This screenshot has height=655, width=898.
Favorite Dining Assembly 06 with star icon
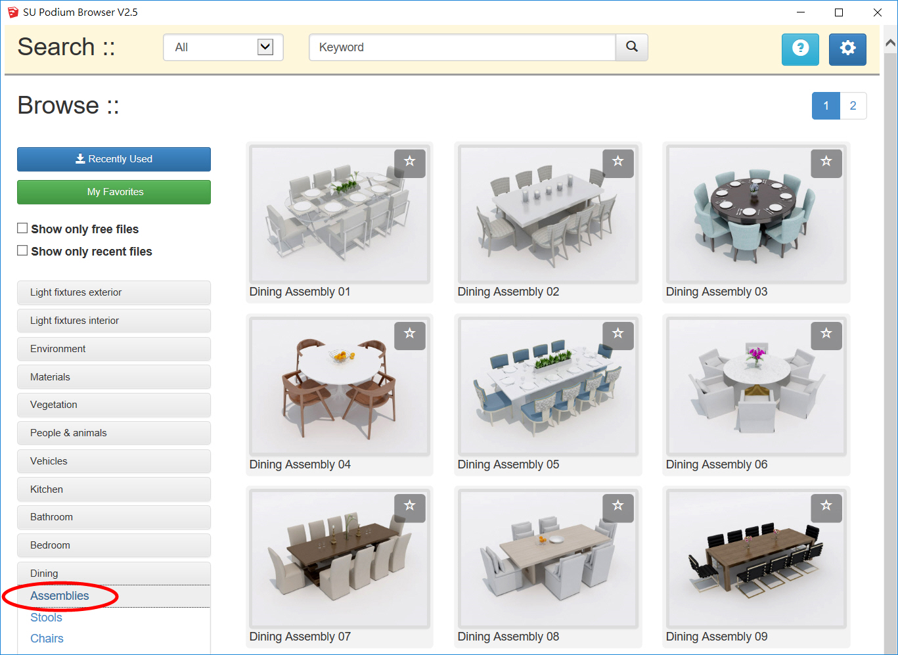[x=826, y=335]
